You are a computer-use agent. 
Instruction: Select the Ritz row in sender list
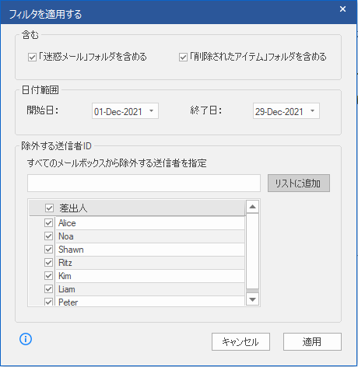coord(150,263)
